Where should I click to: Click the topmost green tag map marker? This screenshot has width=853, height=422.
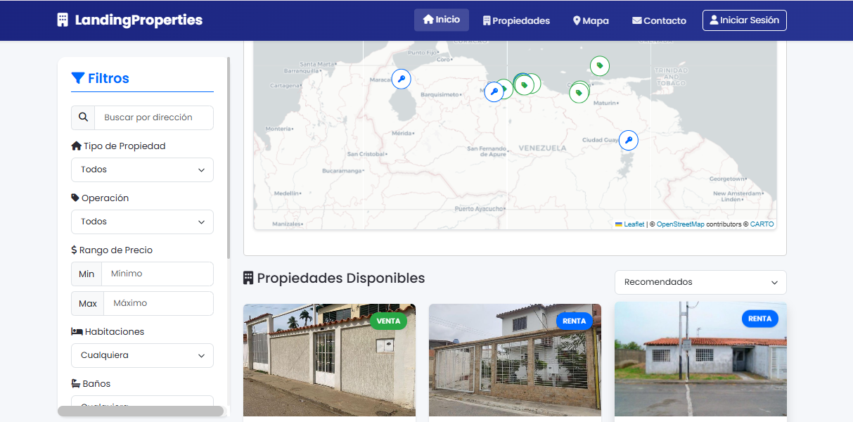click(x=600, y=66)
